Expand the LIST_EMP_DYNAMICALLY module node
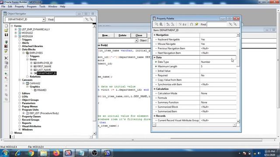 click(16, 29)
